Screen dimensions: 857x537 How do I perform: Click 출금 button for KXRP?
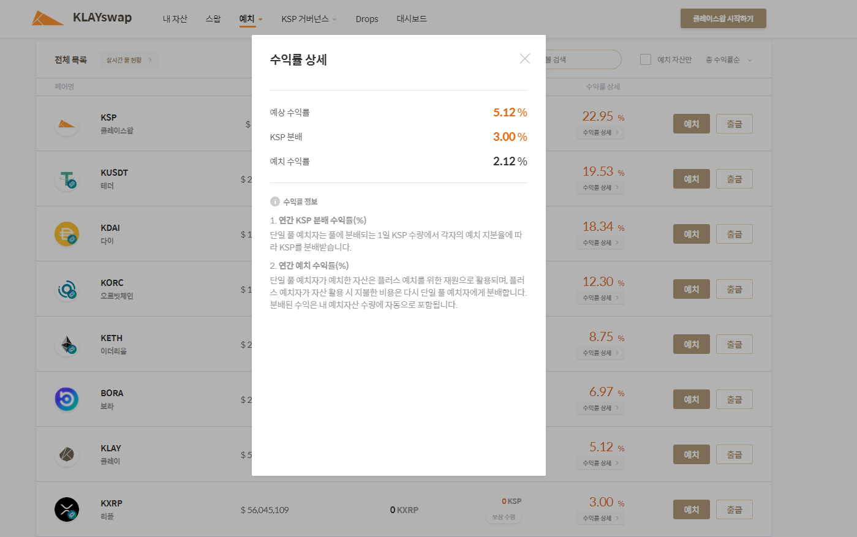coord(734,509)
